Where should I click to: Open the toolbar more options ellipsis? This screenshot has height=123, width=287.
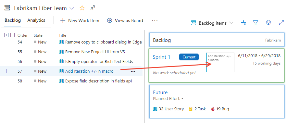click(155, 21)
